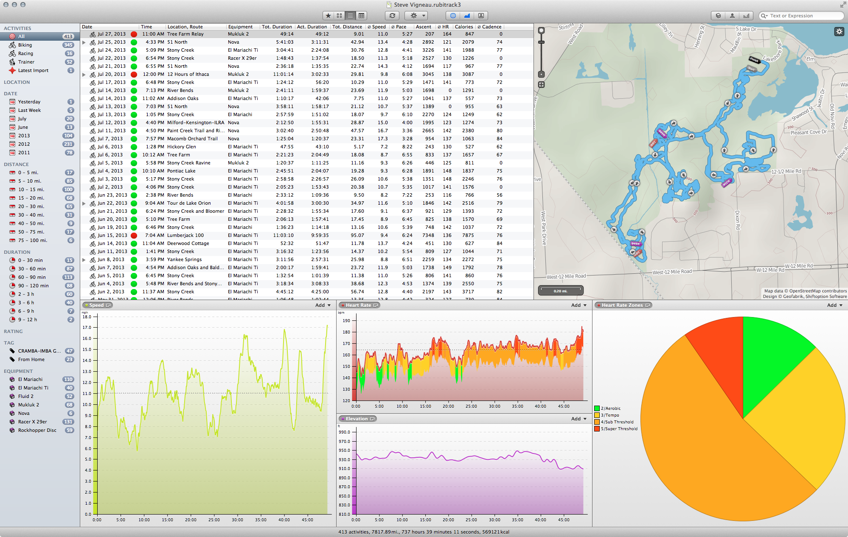Screen dimensions: 848x537
Task: Filter duration 60 - 90 min
Action: (x=40, y=277)
